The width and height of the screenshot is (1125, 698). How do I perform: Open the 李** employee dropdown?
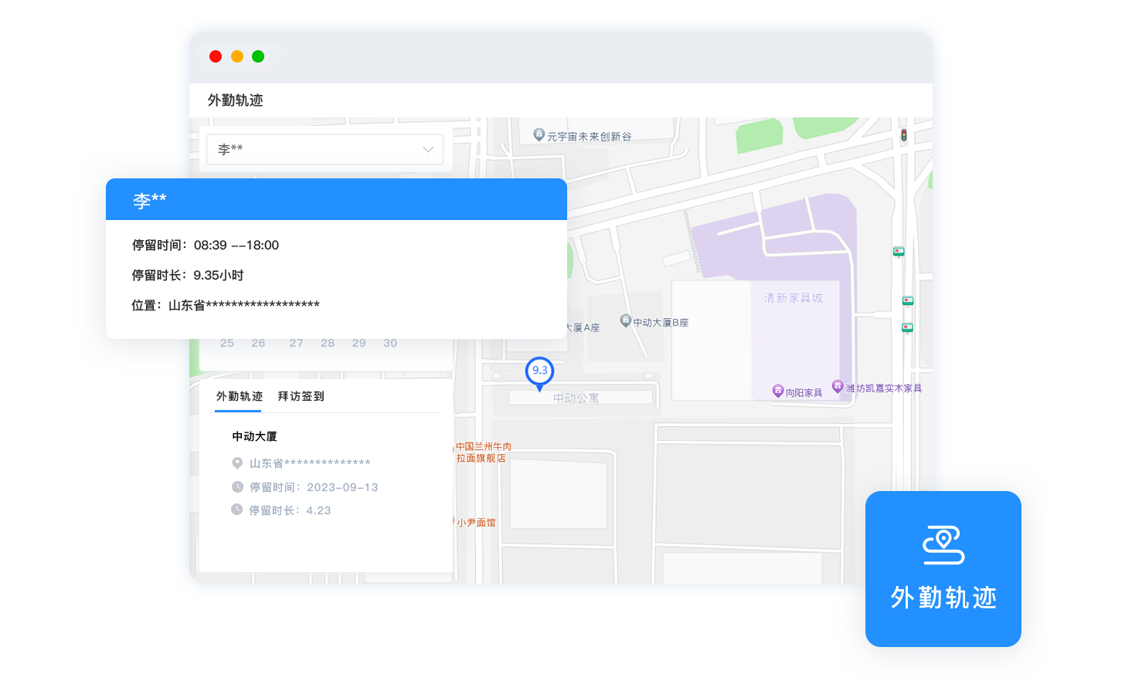325,149
